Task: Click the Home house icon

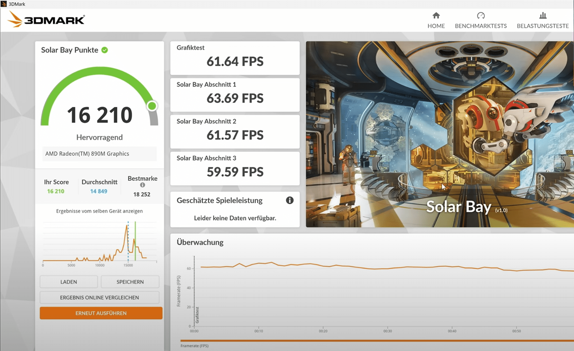Action: (x=436, y=15)
